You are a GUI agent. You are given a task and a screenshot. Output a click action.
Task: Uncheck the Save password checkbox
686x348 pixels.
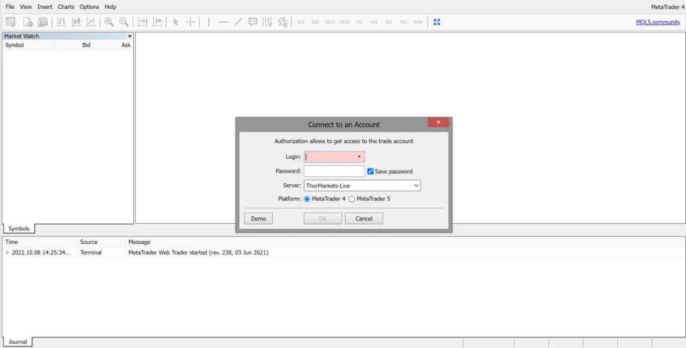pos(370,171)
